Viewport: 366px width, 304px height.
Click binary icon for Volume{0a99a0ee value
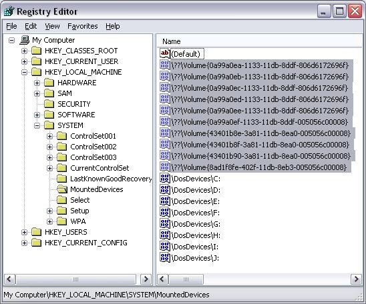pos(165,111)
